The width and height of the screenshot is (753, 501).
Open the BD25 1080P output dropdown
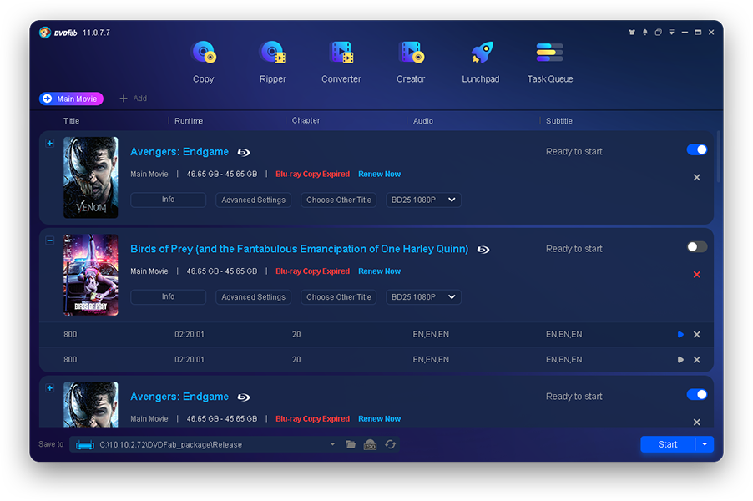point(422,200)
